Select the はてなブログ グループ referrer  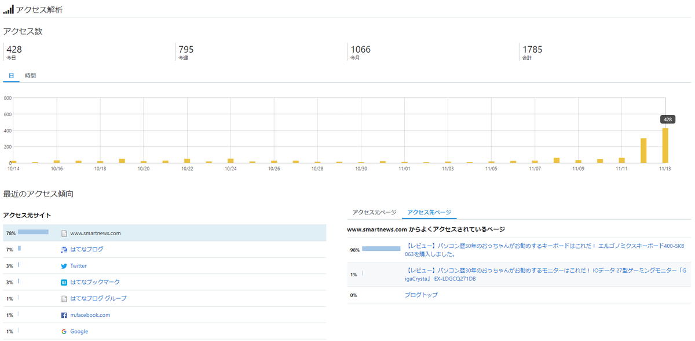[x=98, y=298]
